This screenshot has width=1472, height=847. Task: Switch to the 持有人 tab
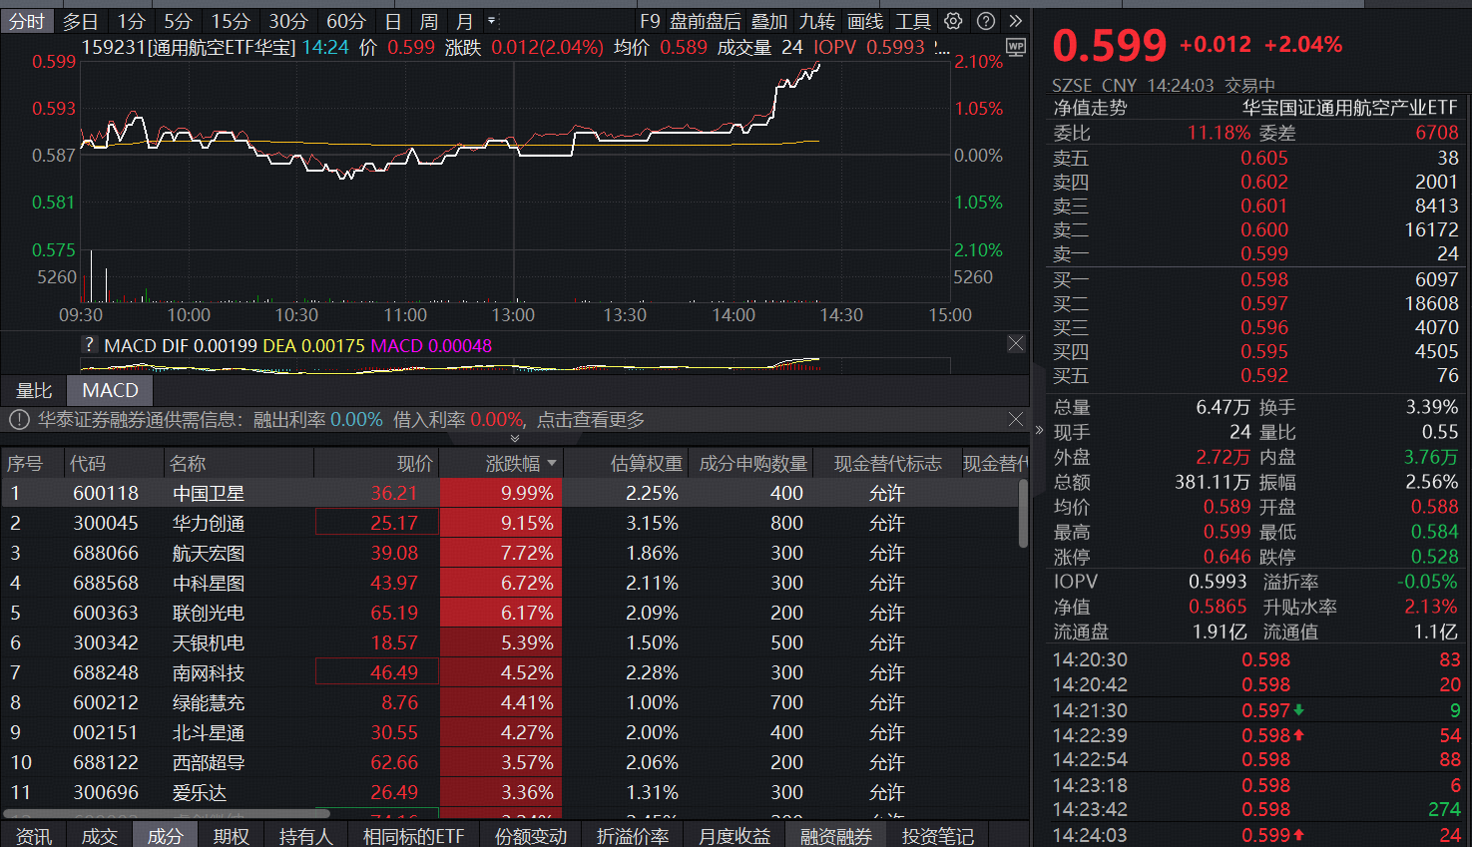click(305, 837)
